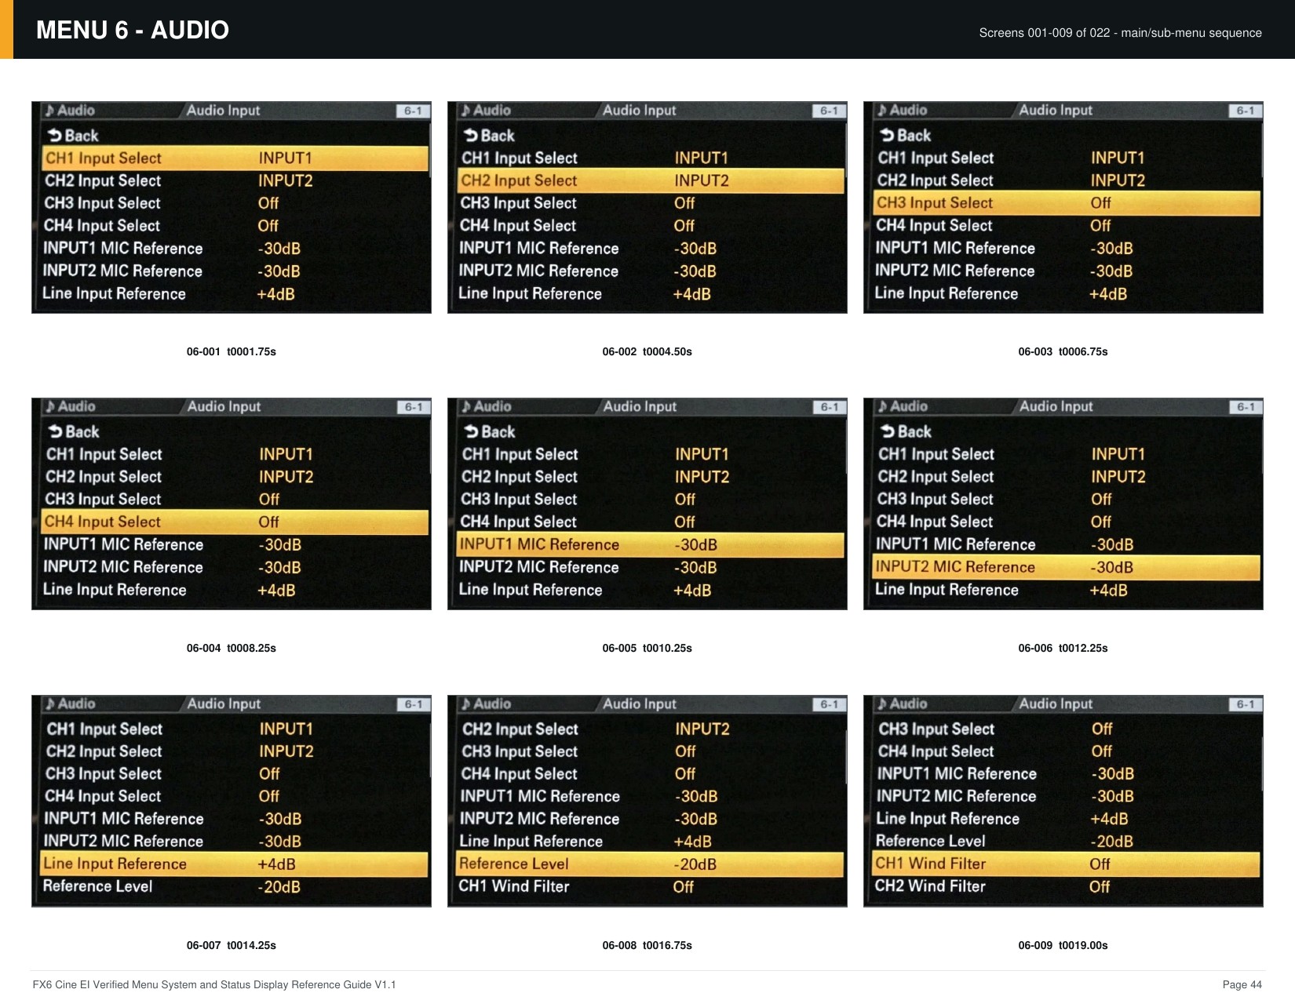The image size is (1295, 1000).
Task: Select highlighted CH4 Input Select row in 06-004
Action: coord(235,522)
